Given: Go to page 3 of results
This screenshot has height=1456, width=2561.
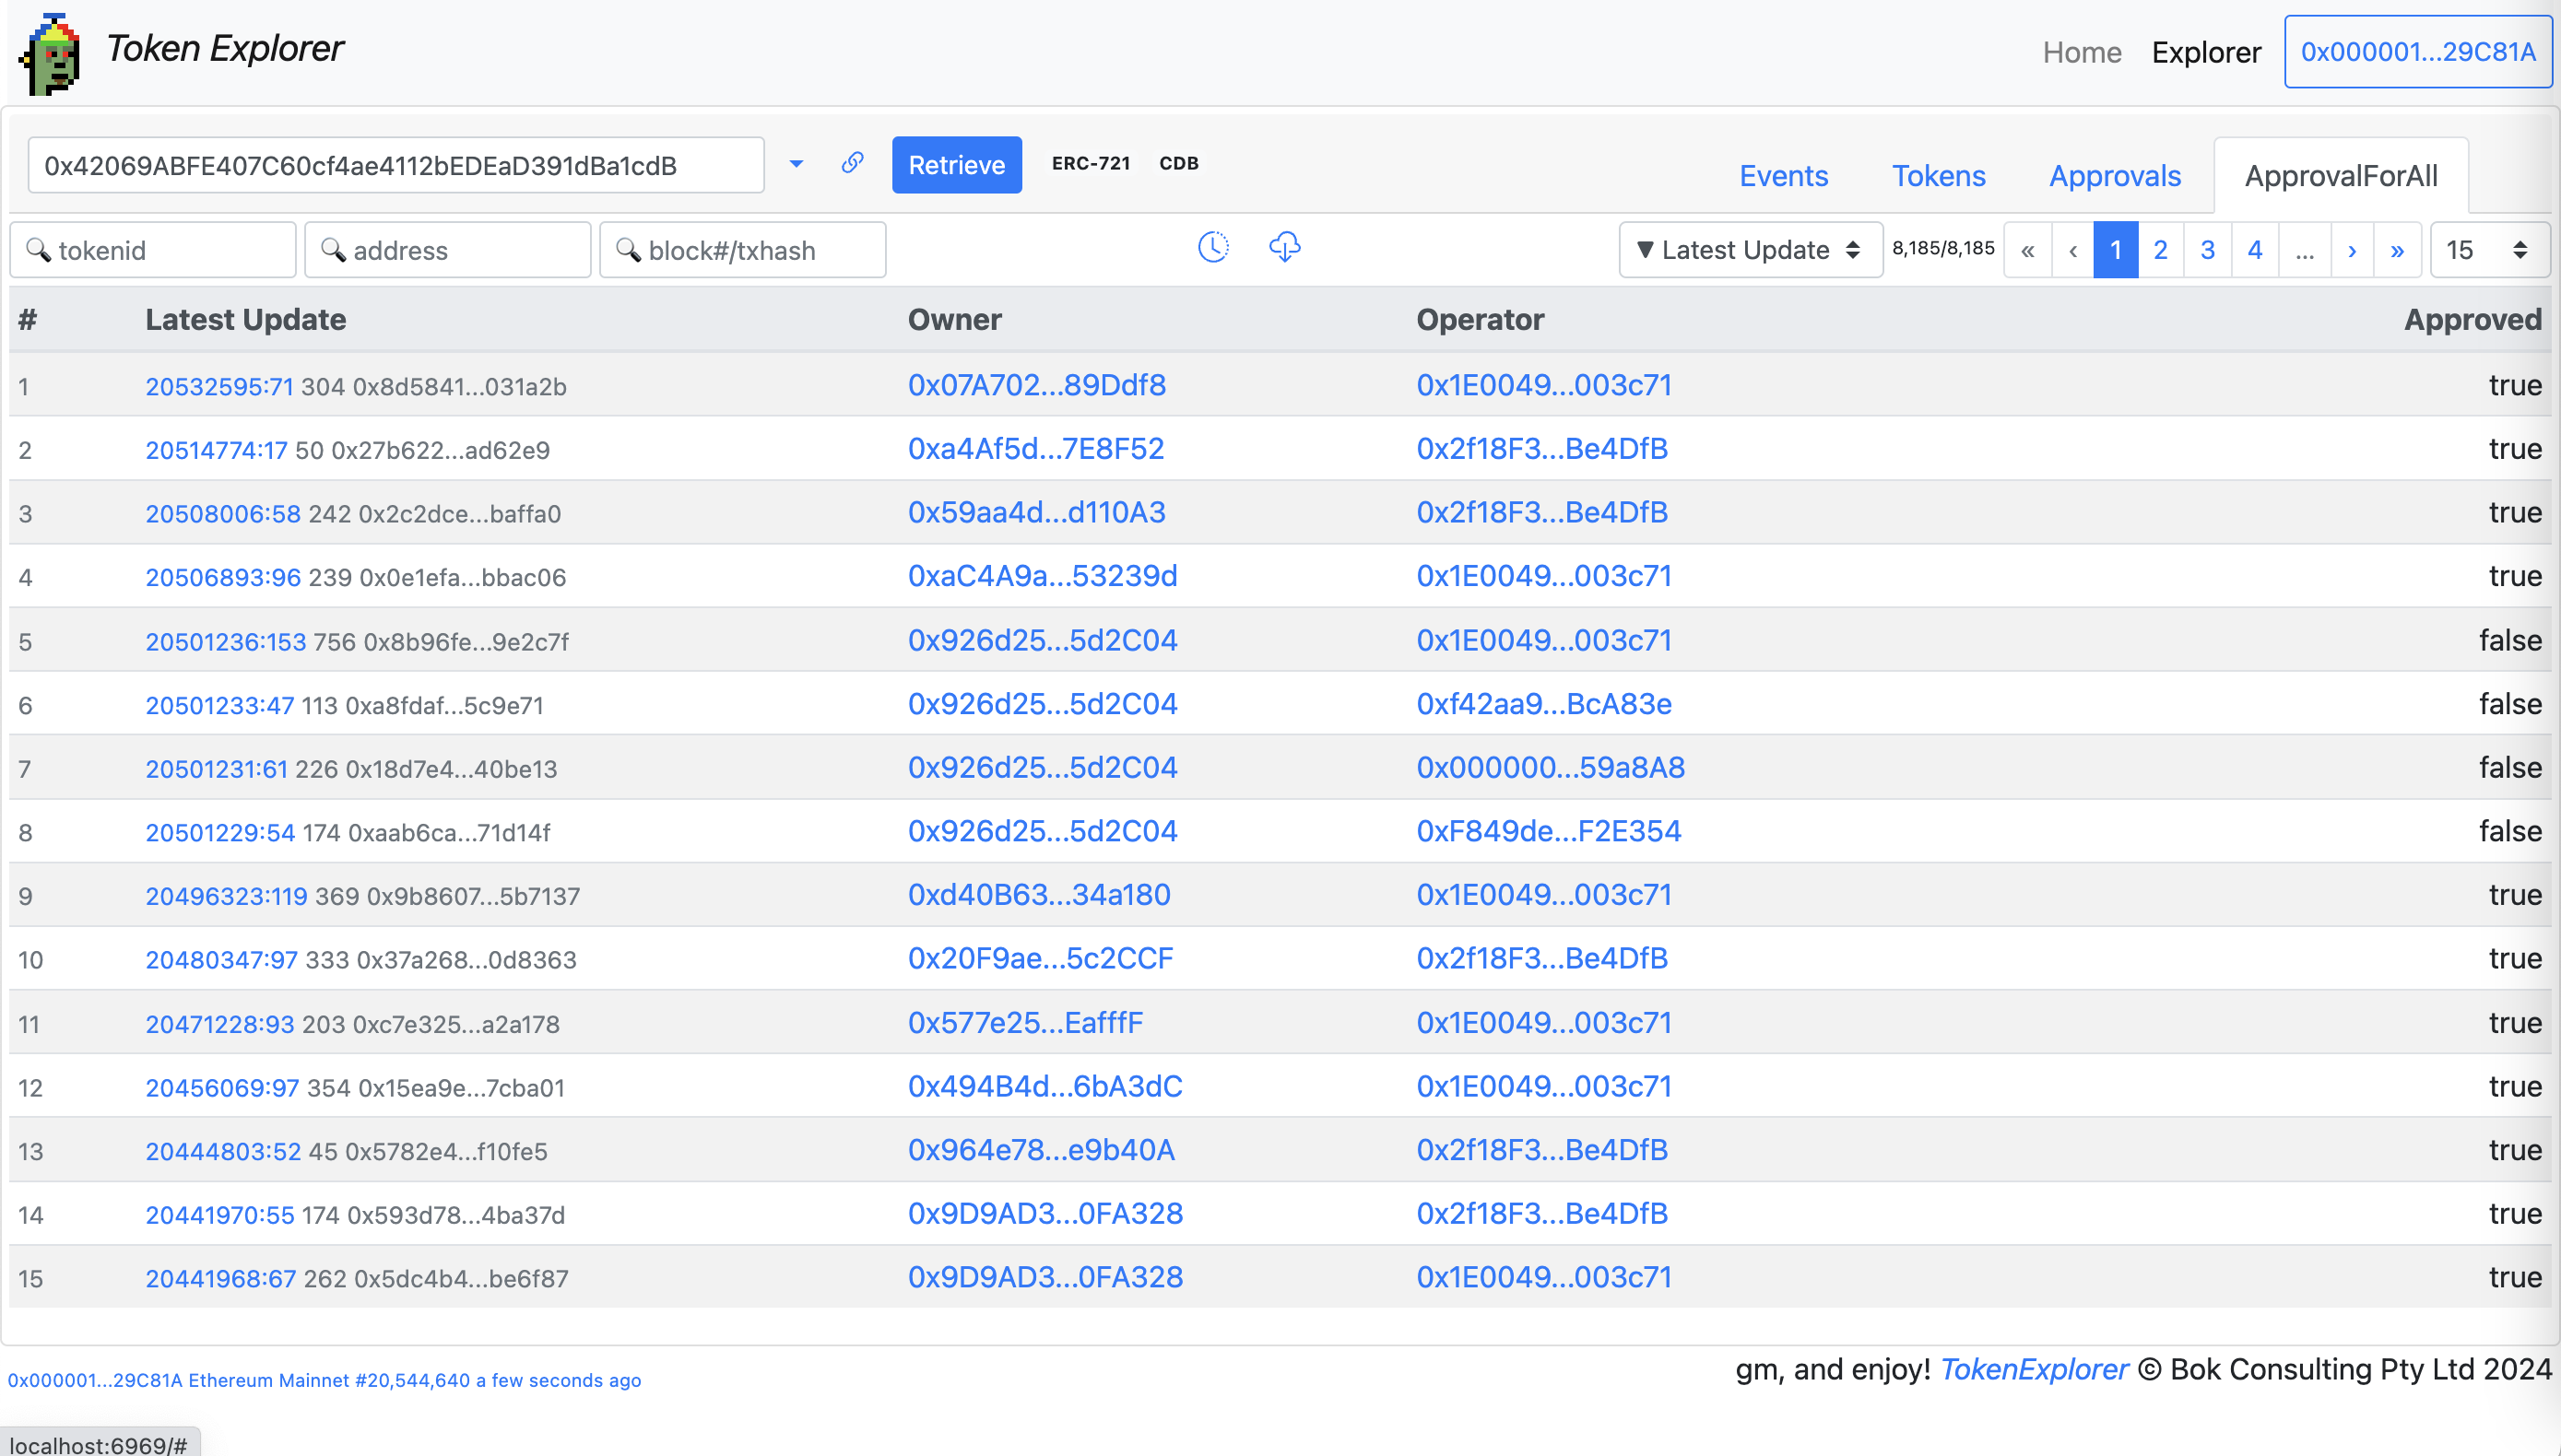Looking at the screenshot, I should (x=2208, y=250).
